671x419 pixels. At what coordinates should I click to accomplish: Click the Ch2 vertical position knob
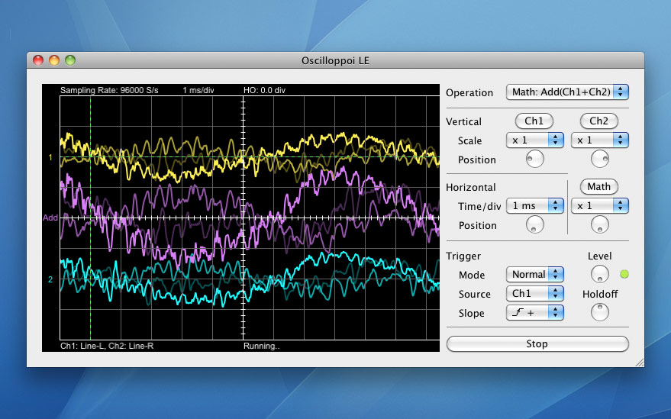click(x=599, y=159)
